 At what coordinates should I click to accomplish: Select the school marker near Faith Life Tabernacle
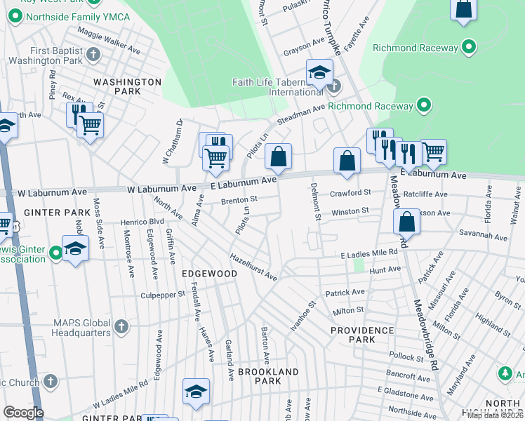pyautogui.click(x=319, y=74)
